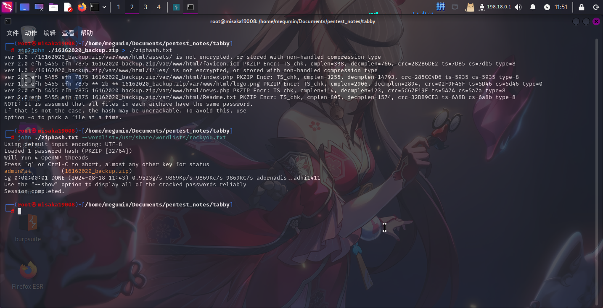Click the 11:51 clock

tap(561, 7)
